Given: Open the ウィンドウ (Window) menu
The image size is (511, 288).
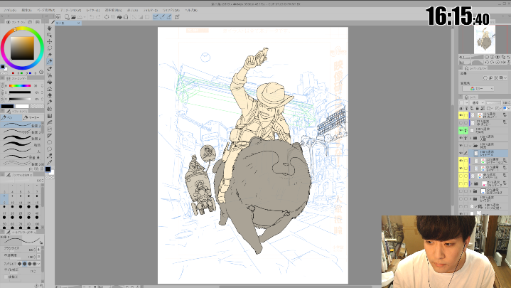Looking at the screenshot, I should tap(171, 10).
